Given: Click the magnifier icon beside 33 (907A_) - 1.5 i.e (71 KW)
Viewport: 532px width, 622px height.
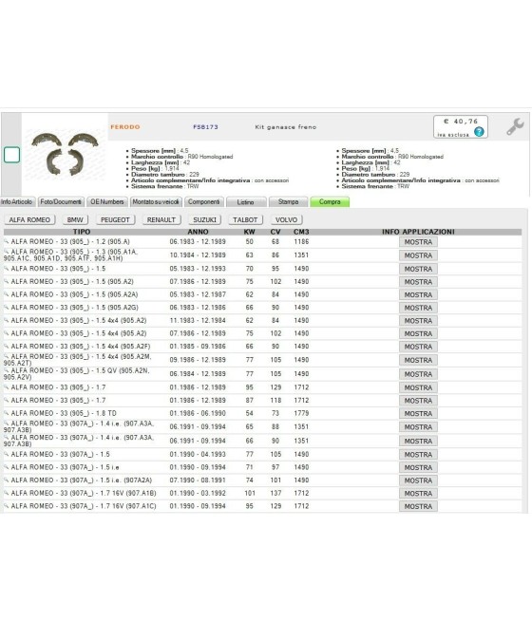Looking at the screenshot, I should tap(6, 466).
